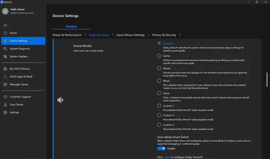This screenshot has width=270, height=159.
Task: Click the ASUS Apps & Deals grid icon
Action: [x=5, y=77]
